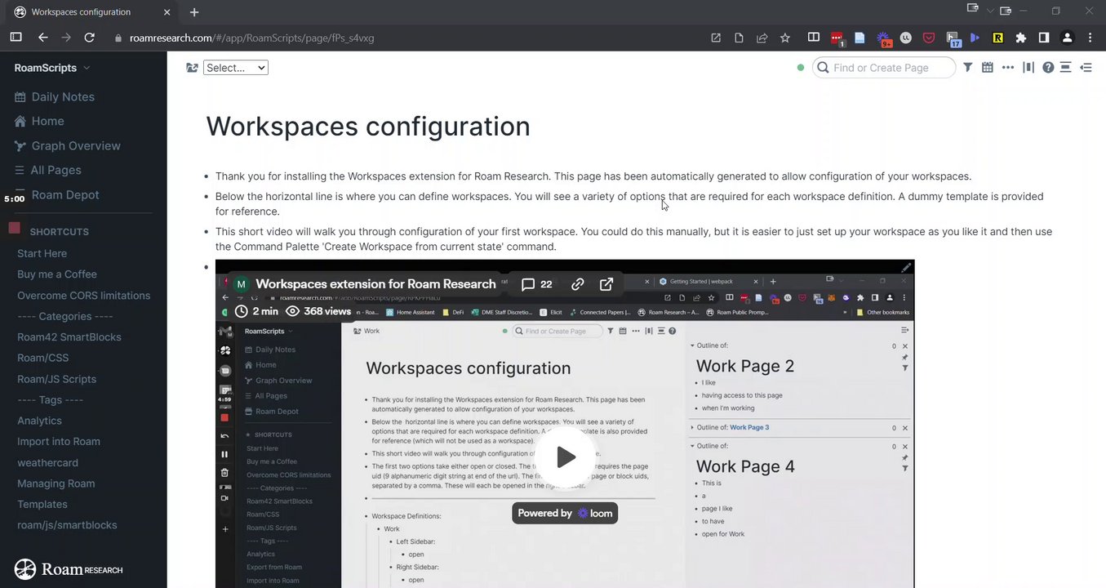Expand the RoamScripts graph name dropdown
Viewport: 1106px width, 588px height.
[52, 68]
